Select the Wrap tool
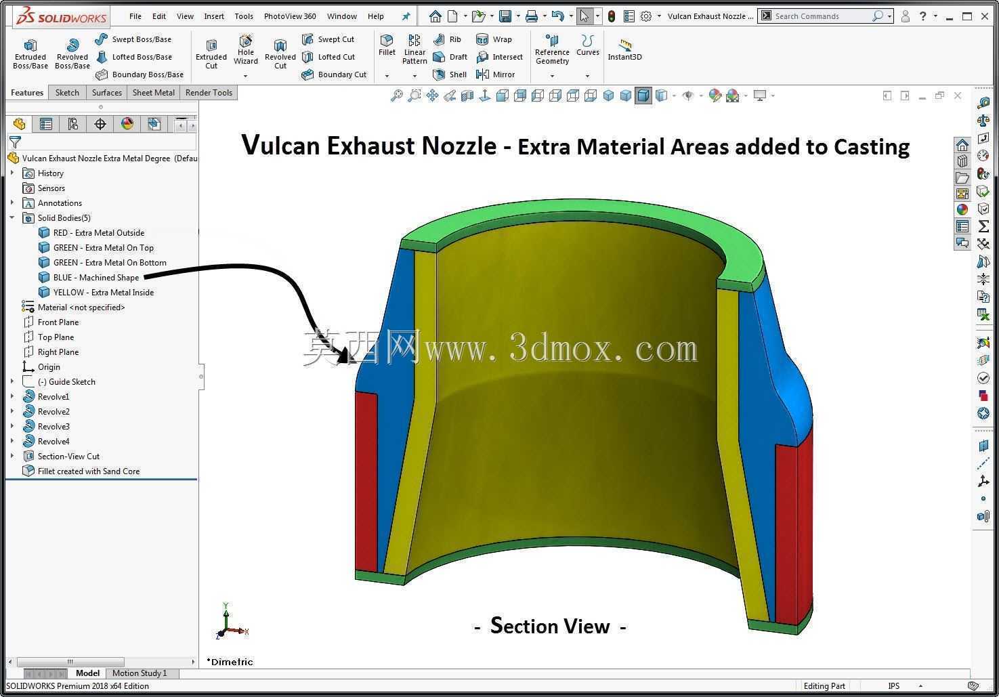 point(494,39)
